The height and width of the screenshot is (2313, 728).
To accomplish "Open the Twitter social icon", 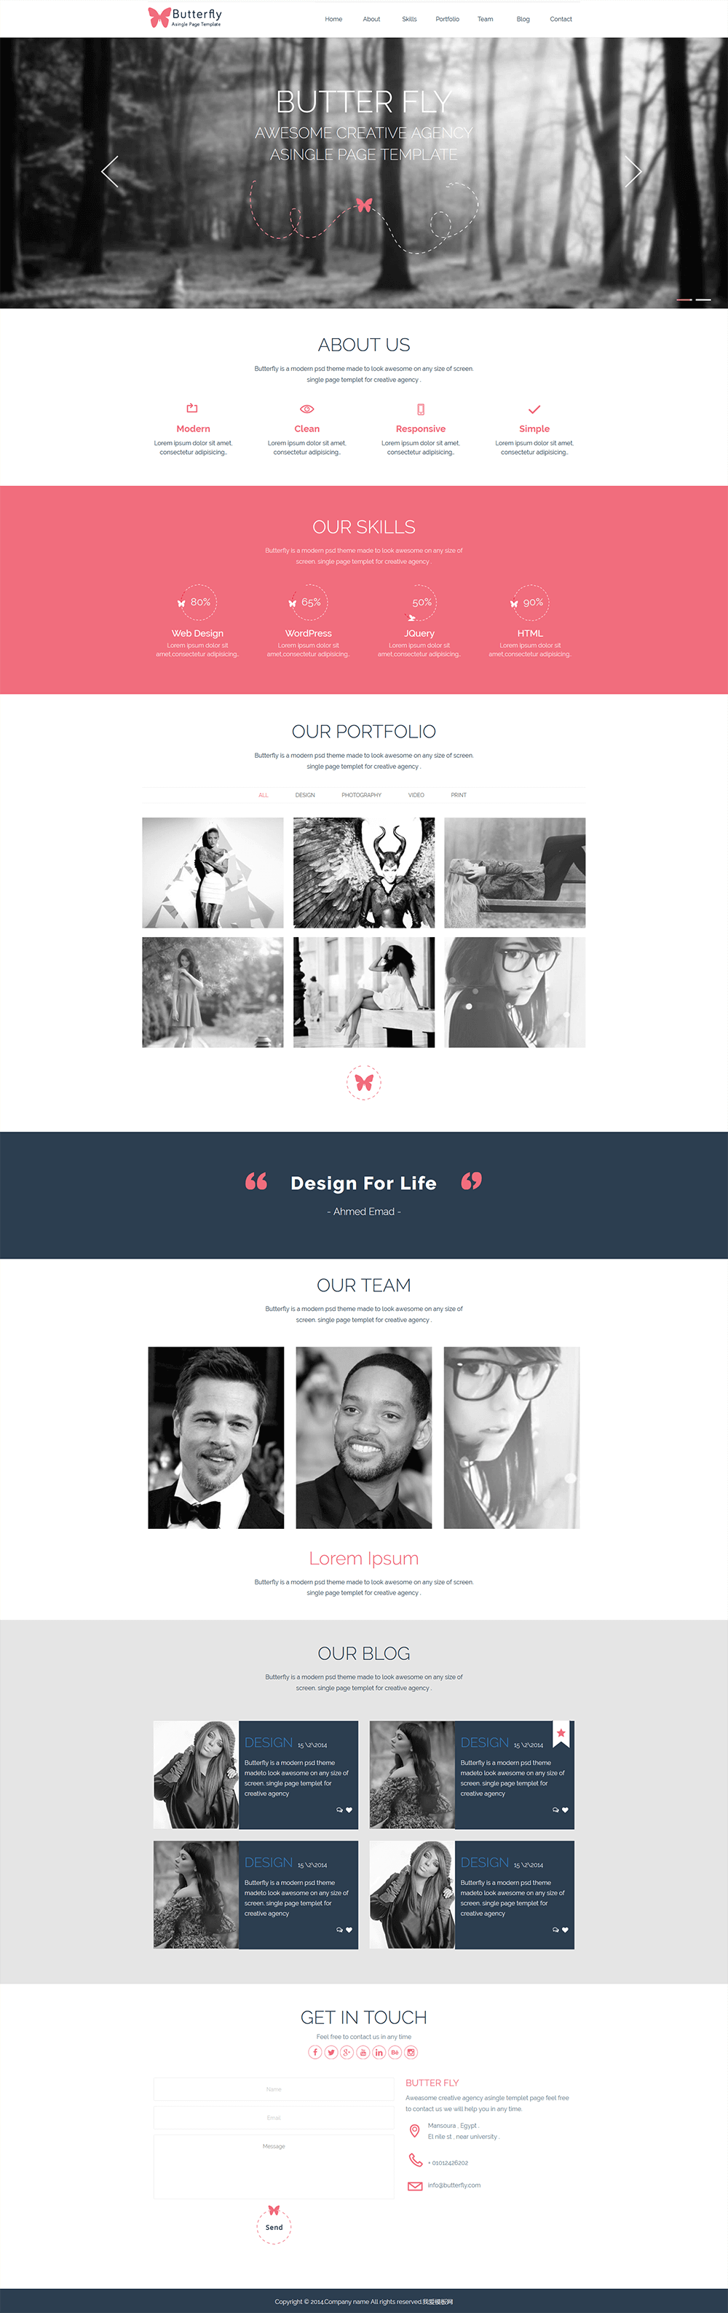I will (x=331, y=2053).
